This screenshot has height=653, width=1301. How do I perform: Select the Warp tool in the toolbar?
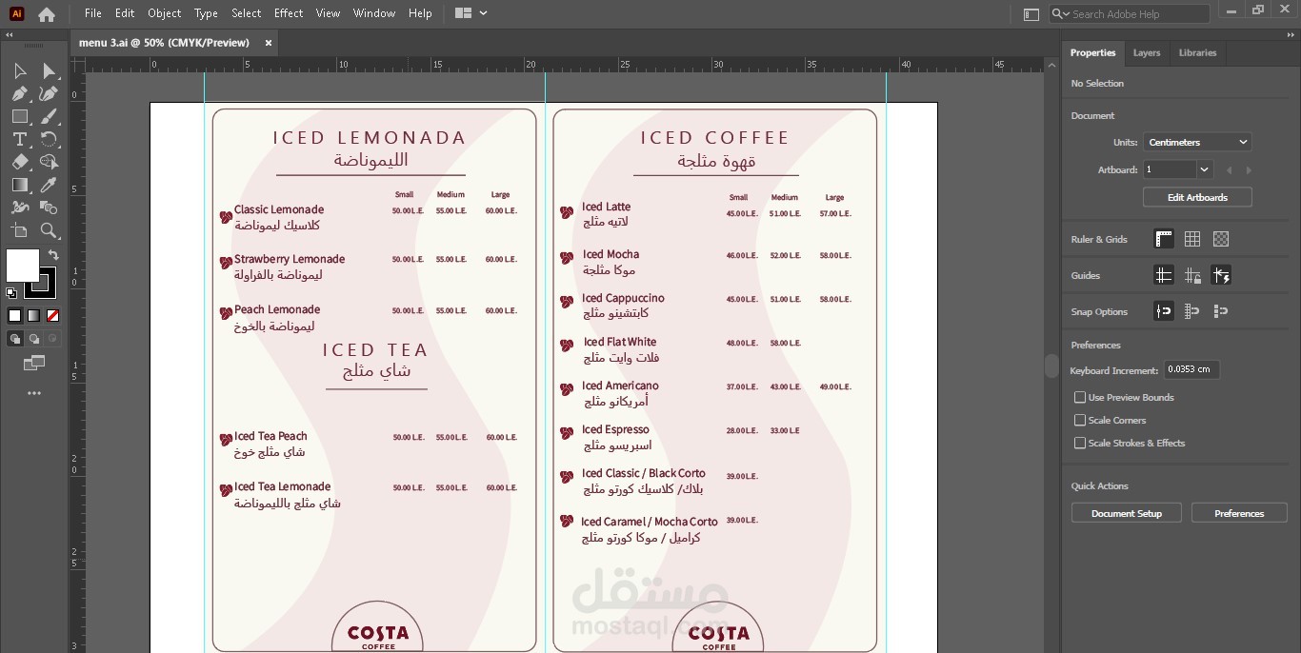[x=19, y=208]
